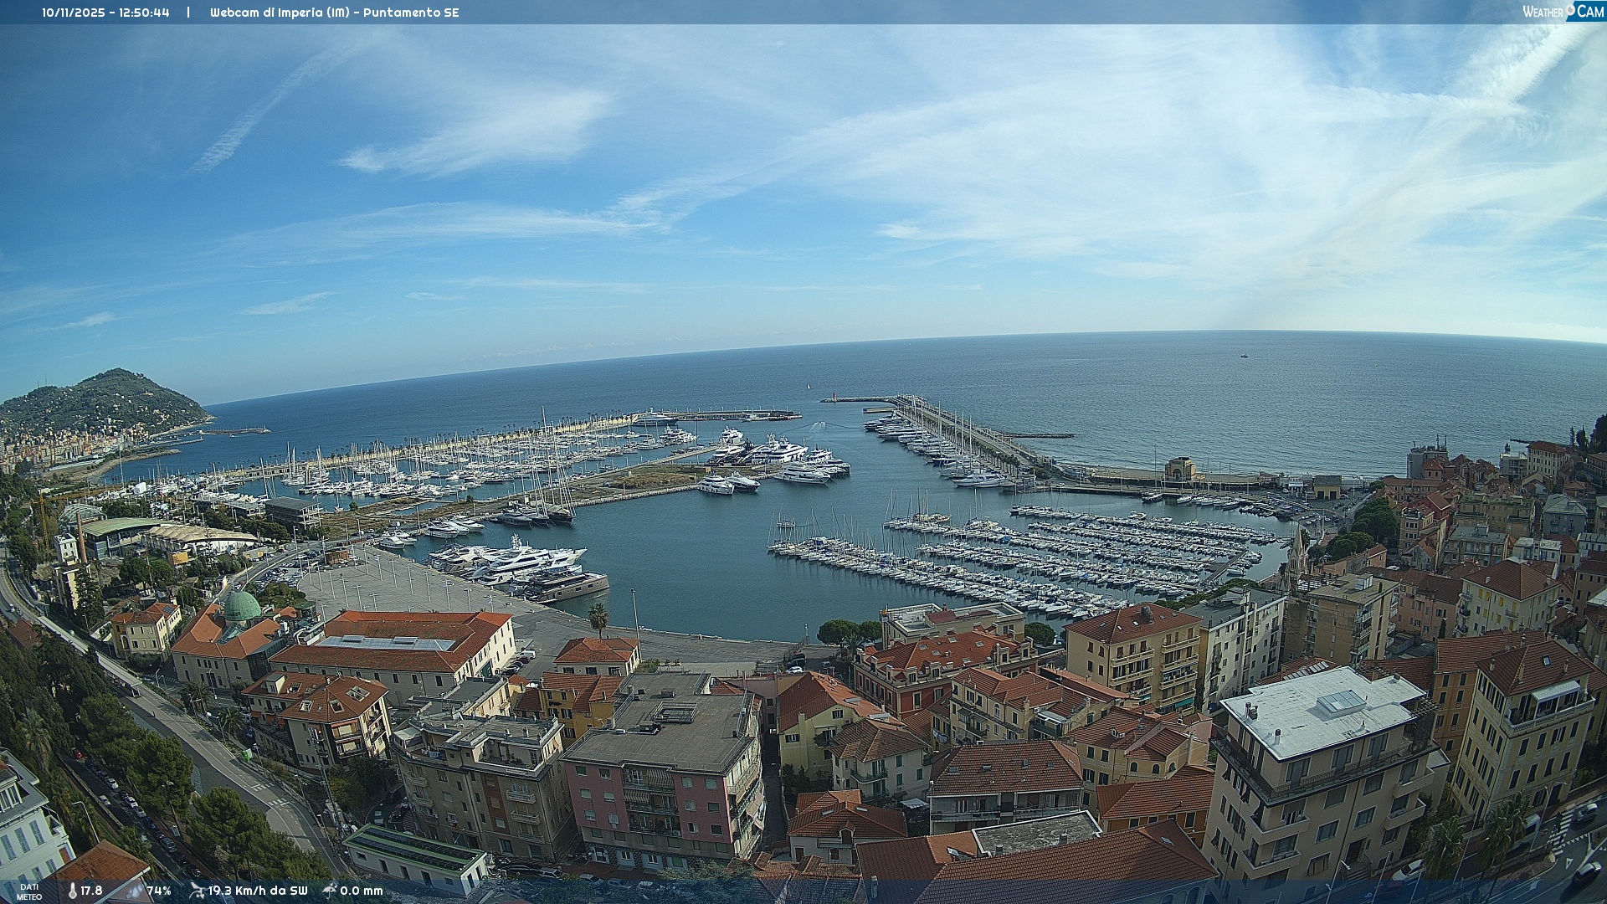
Task: Click the yellow pavilion on the pier
Action: 1180,469
